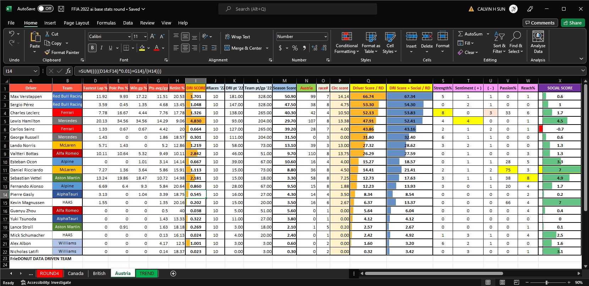Image resolution: width=589 pixels, height=286 pixels.
Task: Click Increase Decimal icon
Action: (315, 48)
